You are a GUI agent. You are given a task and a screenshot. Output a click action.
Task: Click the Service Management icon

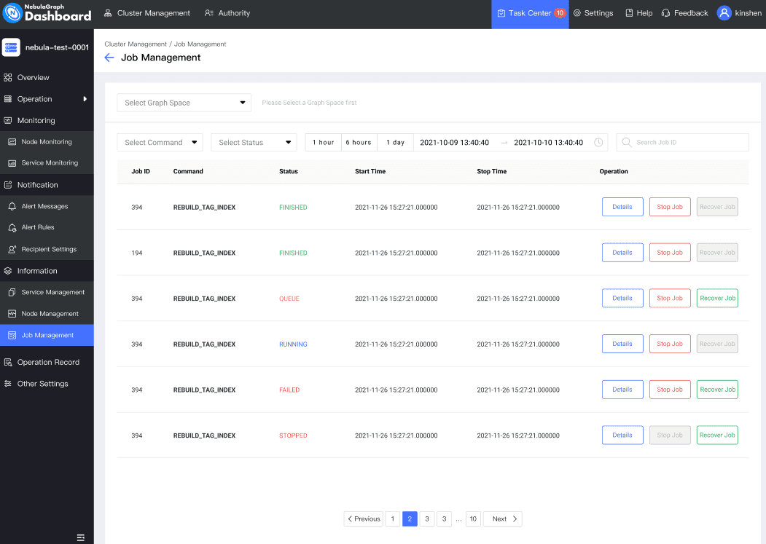click(12, 293)
